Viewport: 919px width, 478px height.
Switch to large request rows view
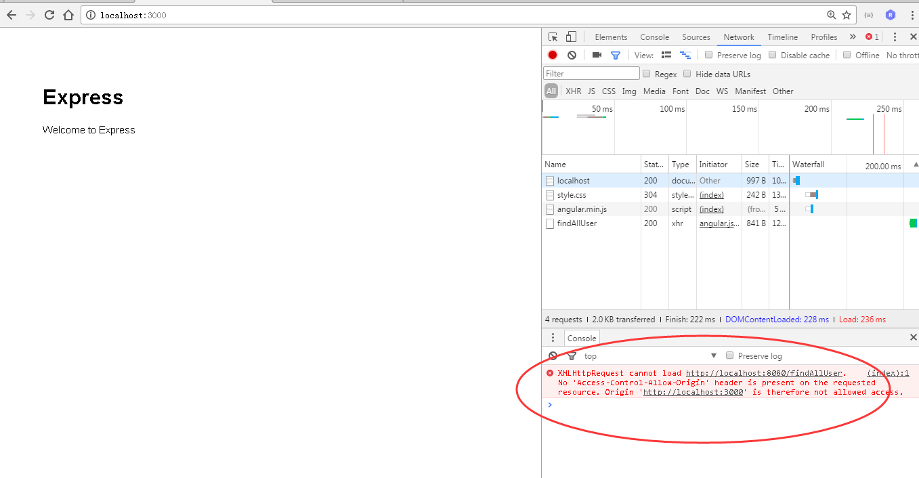pyautogui.click(x=666, y=55)
